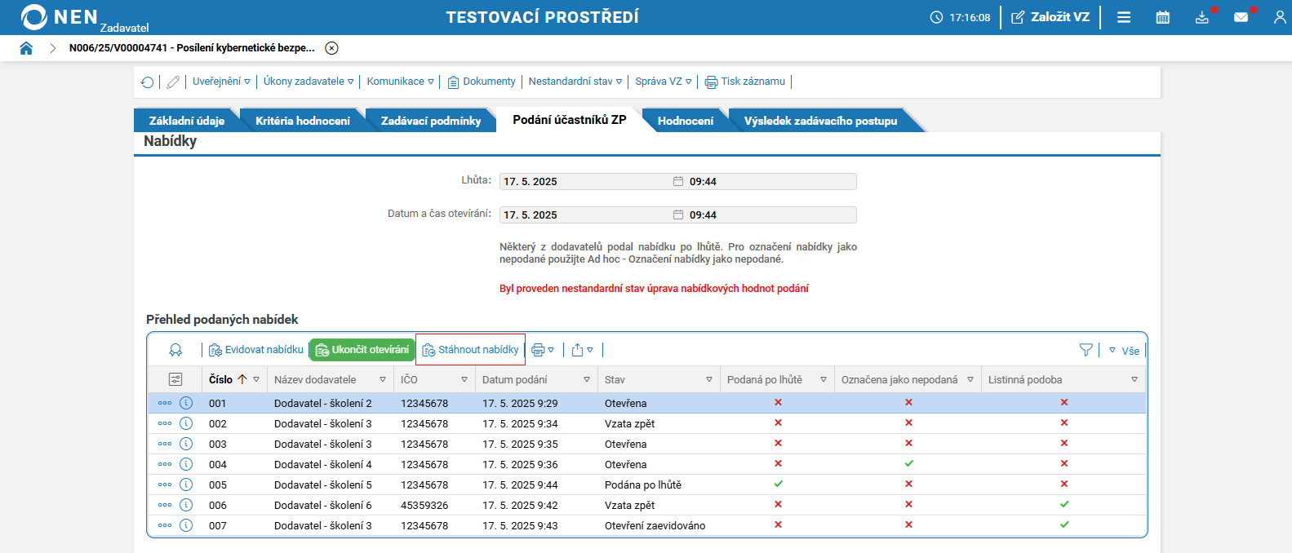Open Listinná podoba column filter arrow
Screen dimensions: 1292x553
[x=1134, y=379]
